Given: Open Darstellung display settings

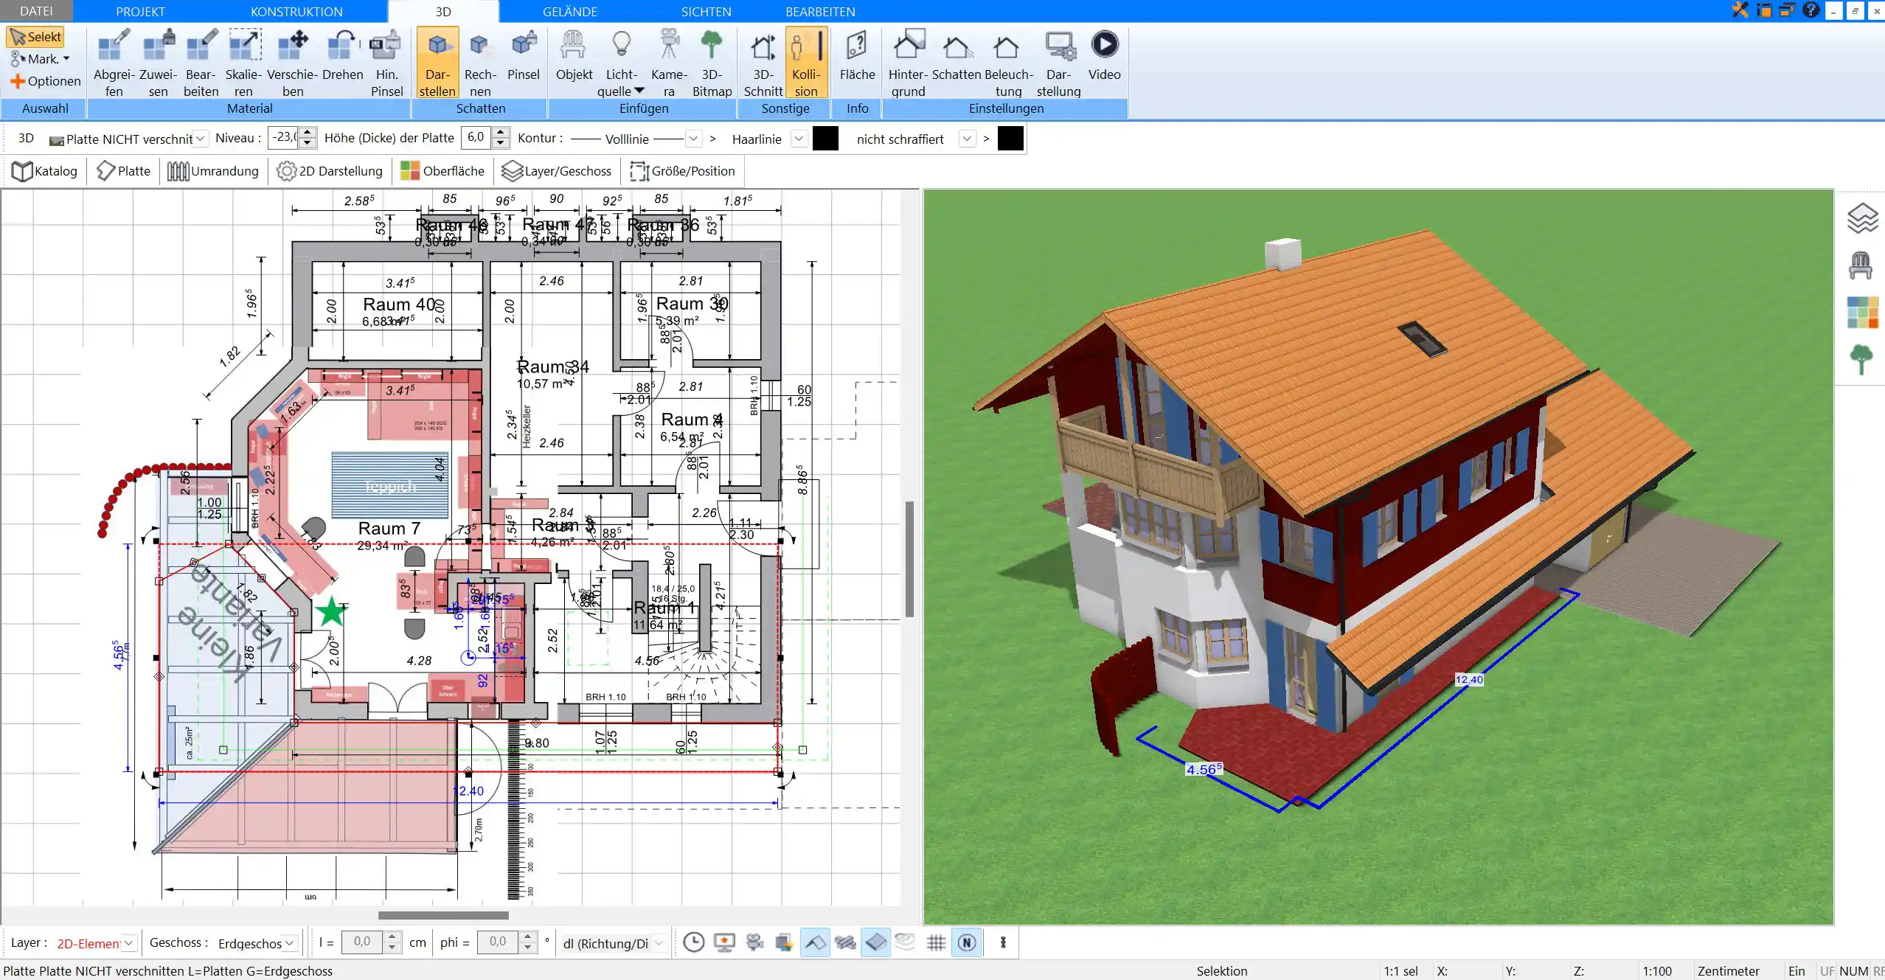Looking at the screenshot, I should [x=1058, y=63].
